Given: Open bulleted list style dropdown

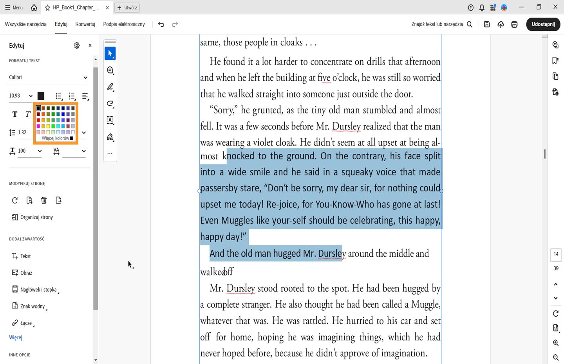Looking at the screenshot, I should 59,96.
